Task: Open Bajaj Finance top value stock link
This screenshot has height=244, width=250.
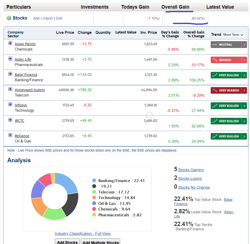Action: point(228,200)
